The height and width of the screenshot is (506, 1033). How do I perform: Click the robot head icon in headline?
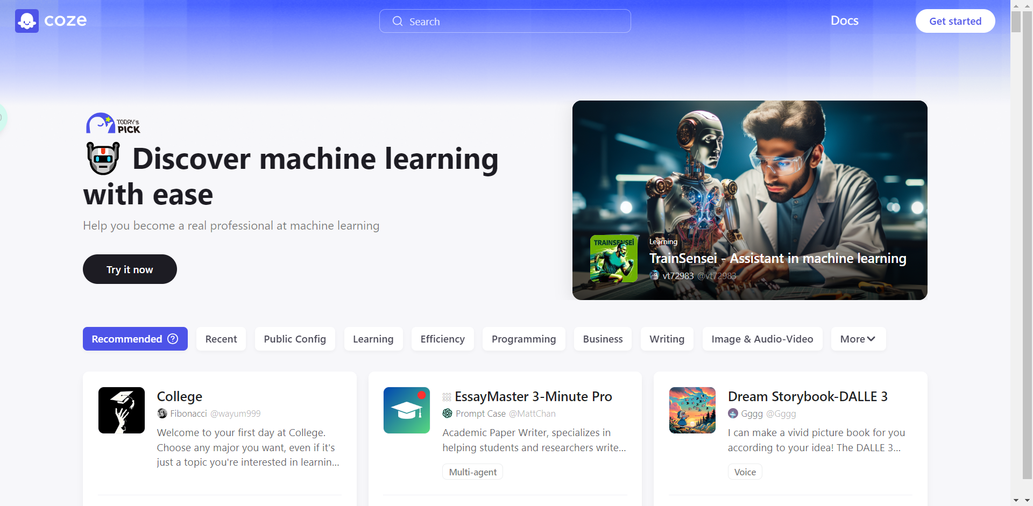click(103, 159)
